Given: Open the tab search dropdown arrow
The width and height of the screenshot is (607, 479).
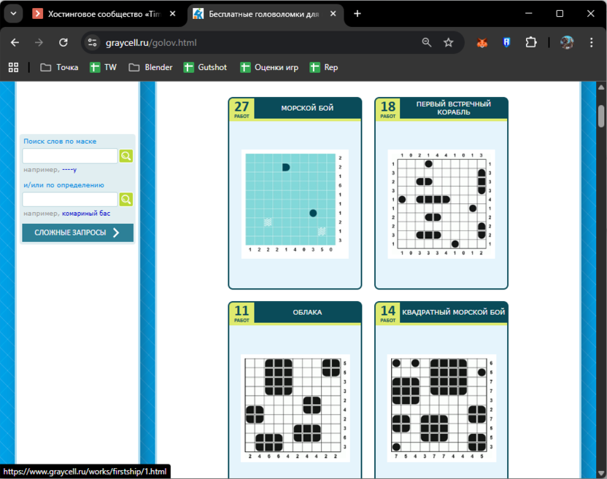Looking at the screenshot, I should pyautogui.click(x=14, y=14).
